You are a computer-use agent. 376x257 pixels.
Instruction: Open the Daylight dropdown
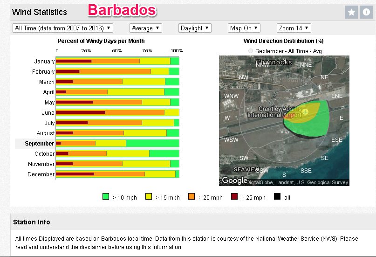[x=195, y=28]
